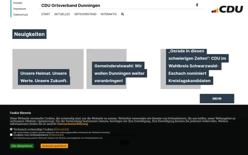248x155 pixels.
Task: Open the INTERAKTIV menu item
Action: (x=109, y=14)
